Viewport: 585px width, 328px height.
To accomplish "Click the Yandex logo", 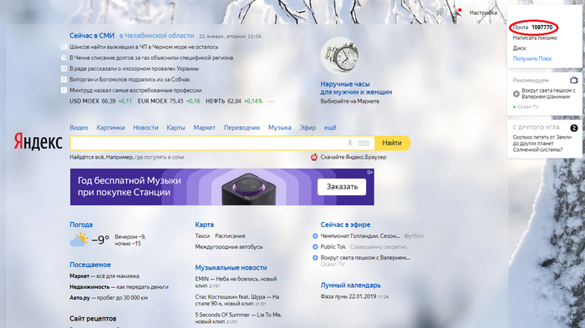I will (38, 142).
